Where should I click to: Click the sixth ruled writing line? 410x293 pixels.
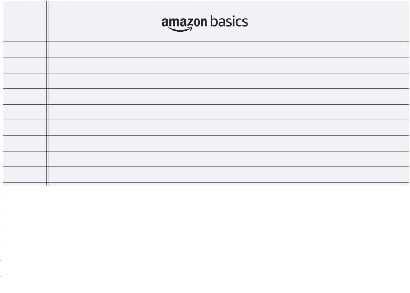tap(228, 128)
